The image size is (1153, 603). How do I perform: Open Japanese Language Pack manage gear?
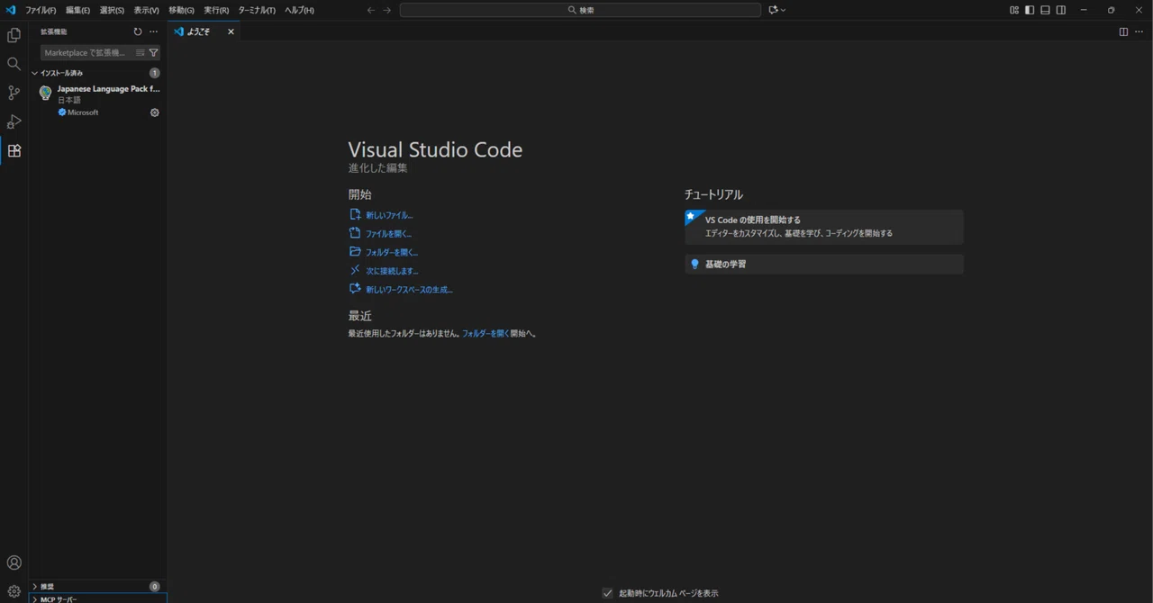point(154,112)
